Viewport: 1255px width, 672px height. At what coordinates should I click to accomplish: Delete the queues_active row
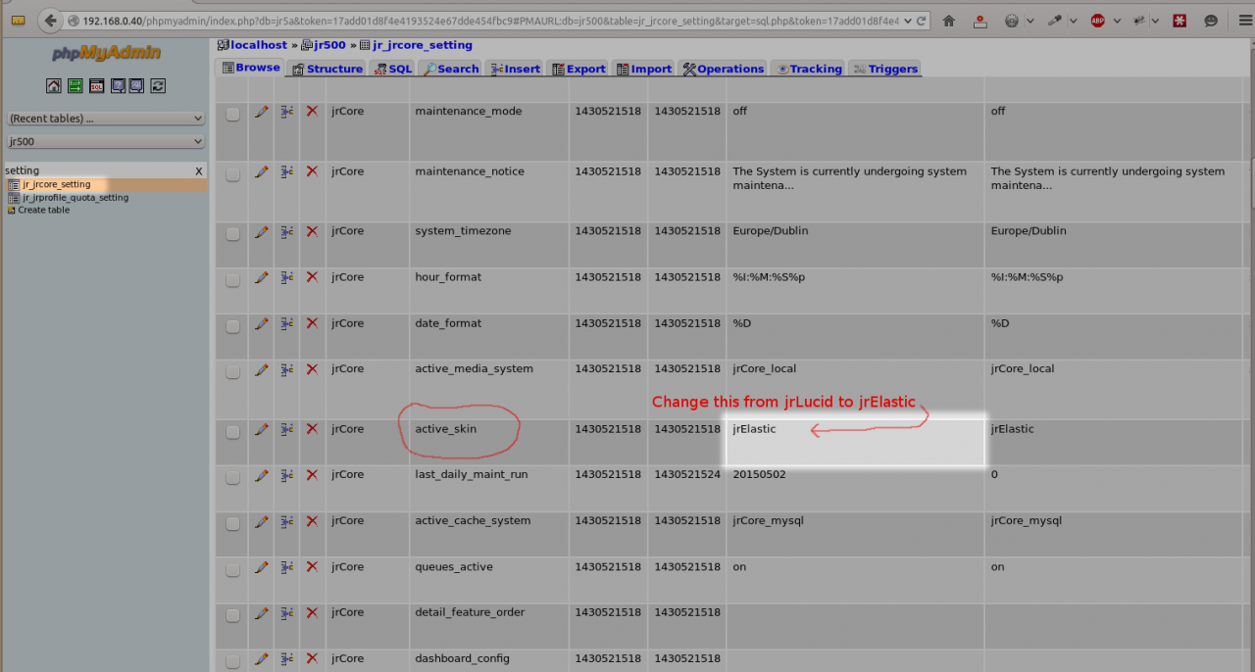point(312,567)
